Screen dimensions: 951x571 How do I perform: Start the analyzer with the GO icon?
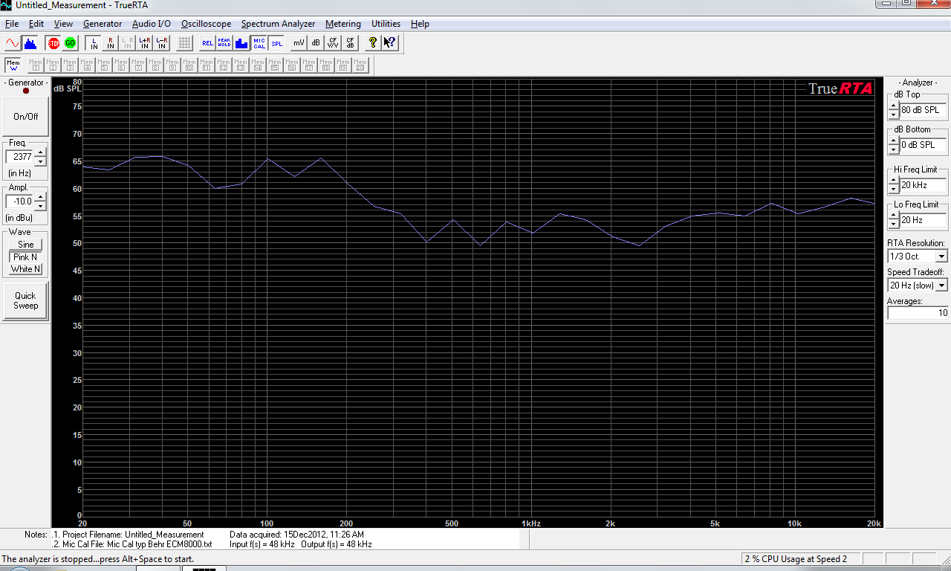(70, 43)
